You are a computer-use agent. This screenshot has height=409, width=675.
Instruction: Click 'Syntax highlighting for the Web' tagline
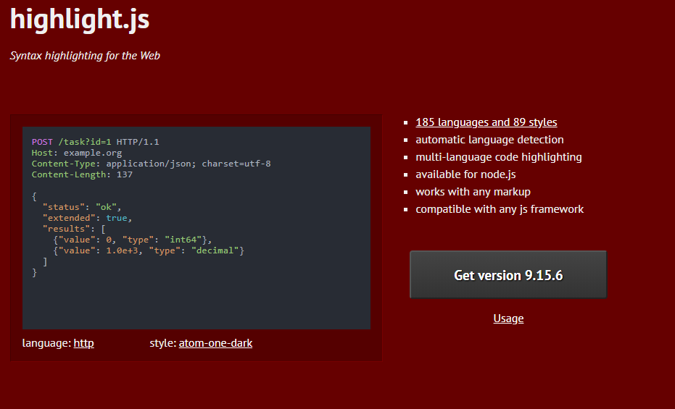coord(85,56)
